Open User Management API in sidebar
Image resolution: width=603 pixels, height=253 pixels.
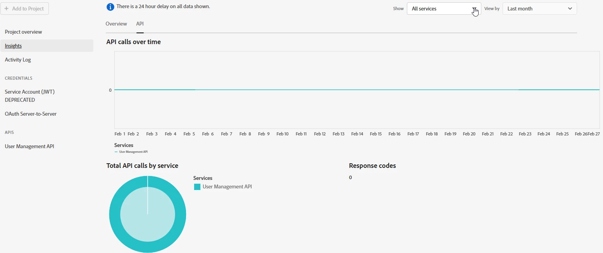click(29, 146)
